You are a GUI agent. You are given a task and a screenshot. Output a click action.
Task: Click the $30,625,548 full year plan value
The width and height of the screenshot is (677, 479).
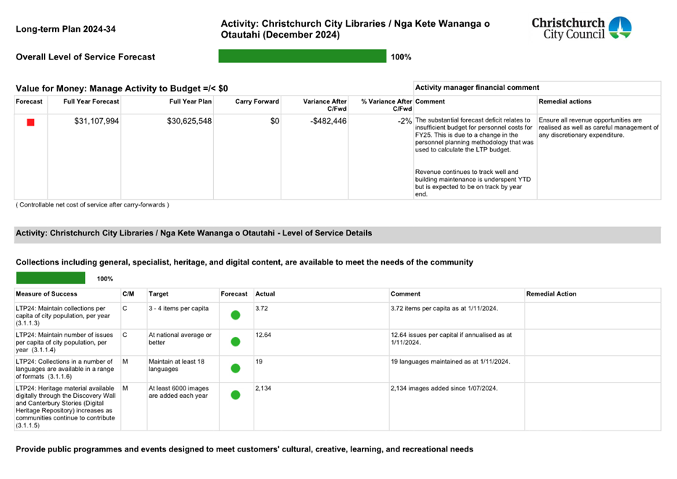[189, 122]
